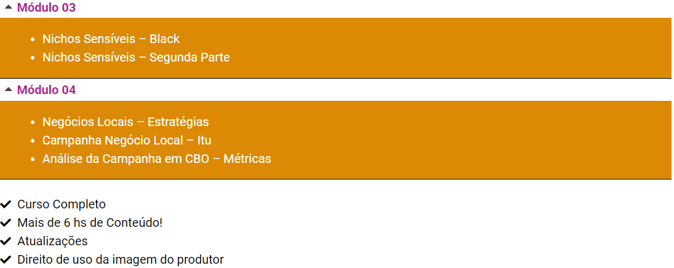Image resolution: width=674 pixels, height=268 pixels.
Task: Click bullet point before Nichos Sensíveis – Black
Action: pos(33,39)
